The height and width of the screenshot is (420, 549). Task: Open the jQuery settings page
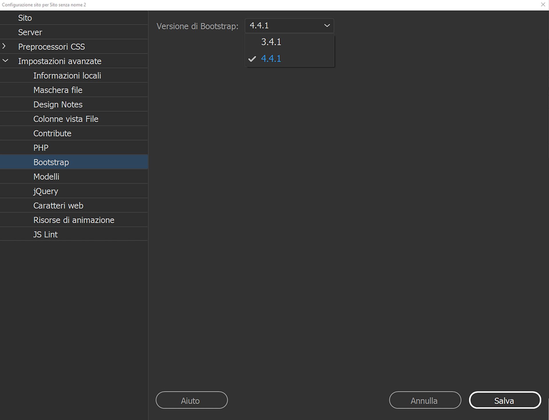pos(45,191)
